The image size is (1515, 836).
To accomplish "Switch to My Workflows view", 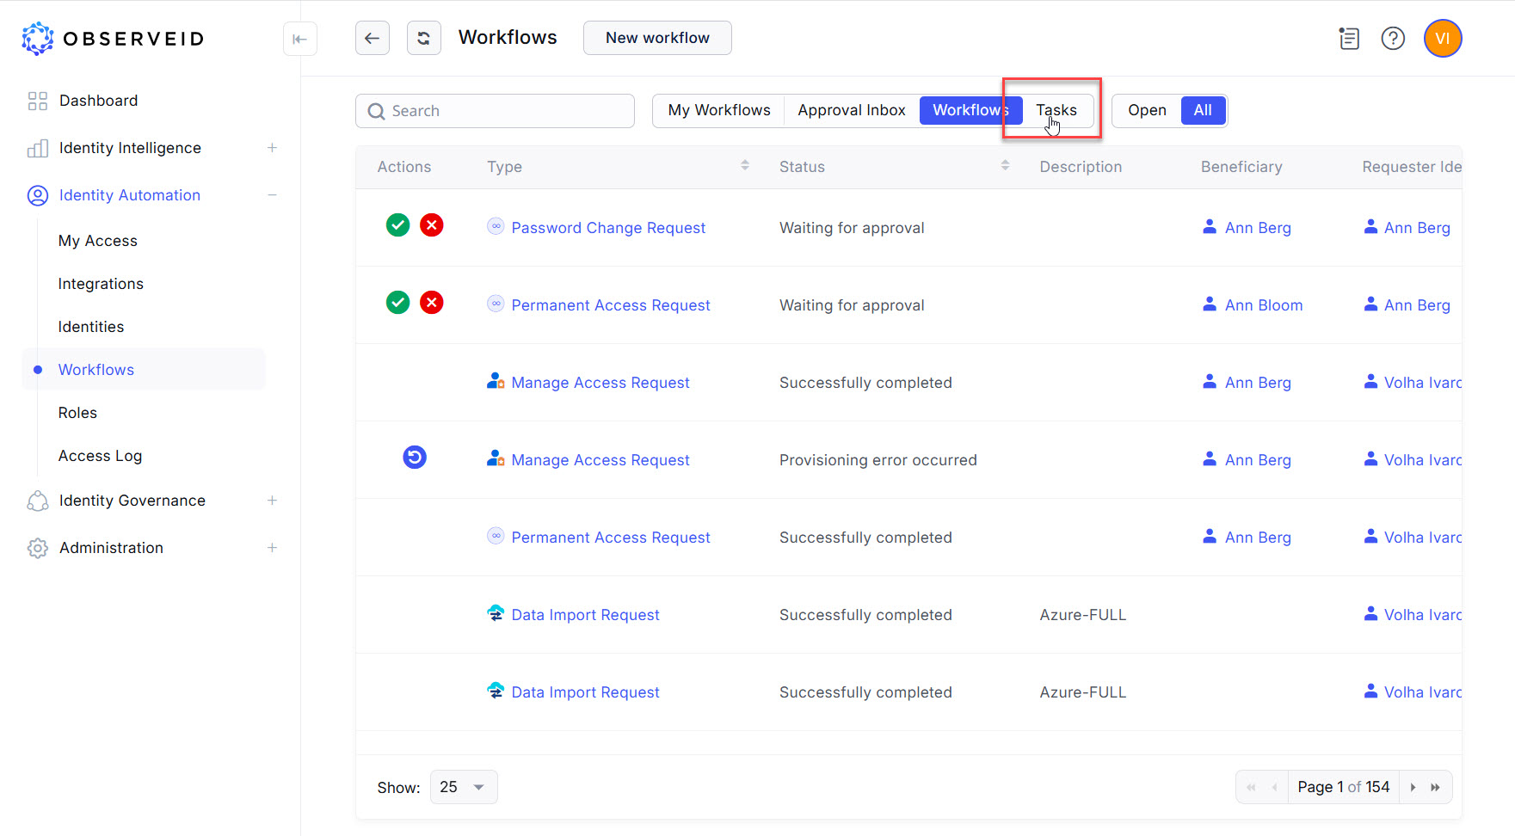I will [x=718, y=110].
